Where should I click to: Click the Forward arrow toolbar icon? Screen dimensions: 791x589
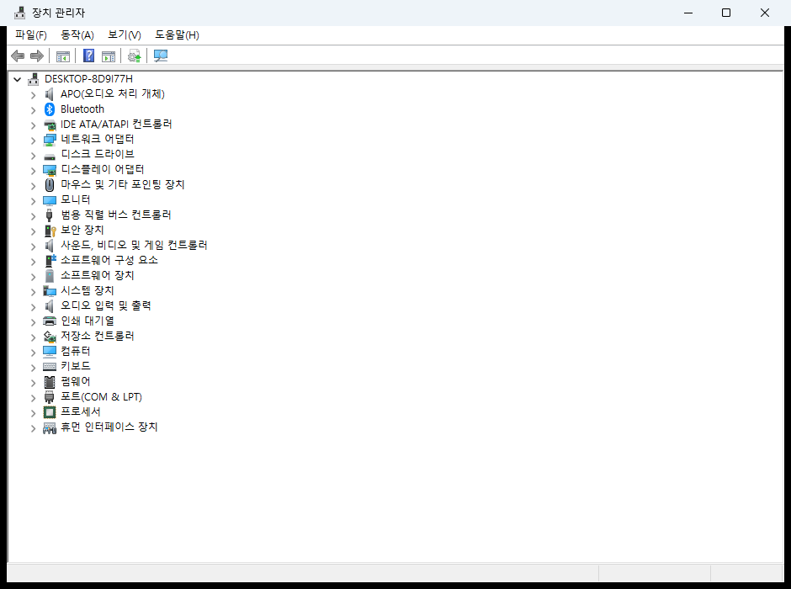pos(37,56)
